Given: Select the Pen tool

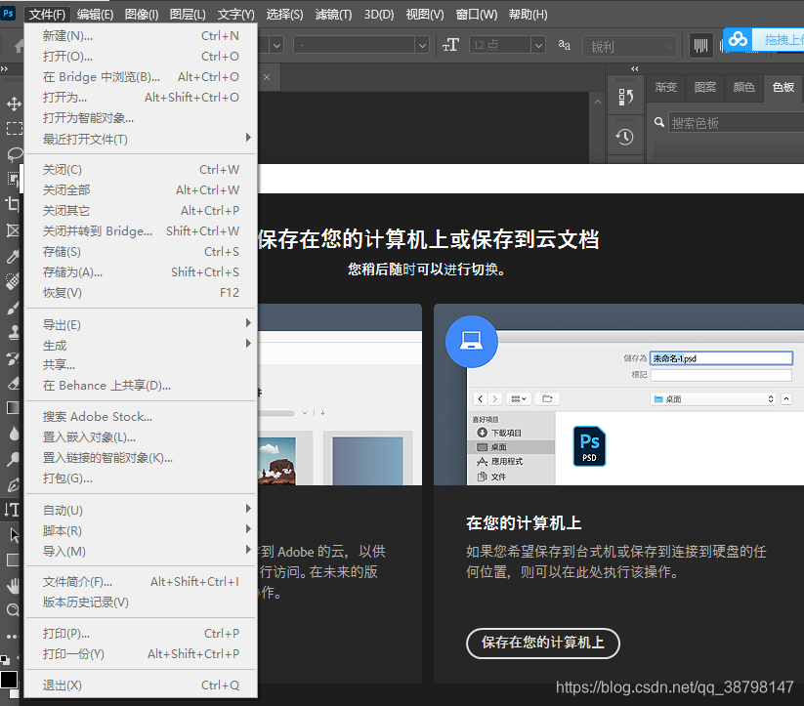Looking at the screenshot, I should [13, 484].
